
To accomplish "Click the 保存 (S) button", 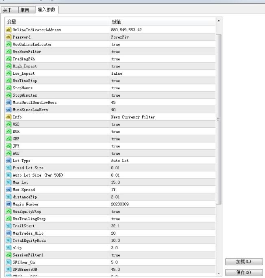I will [244, 272].
